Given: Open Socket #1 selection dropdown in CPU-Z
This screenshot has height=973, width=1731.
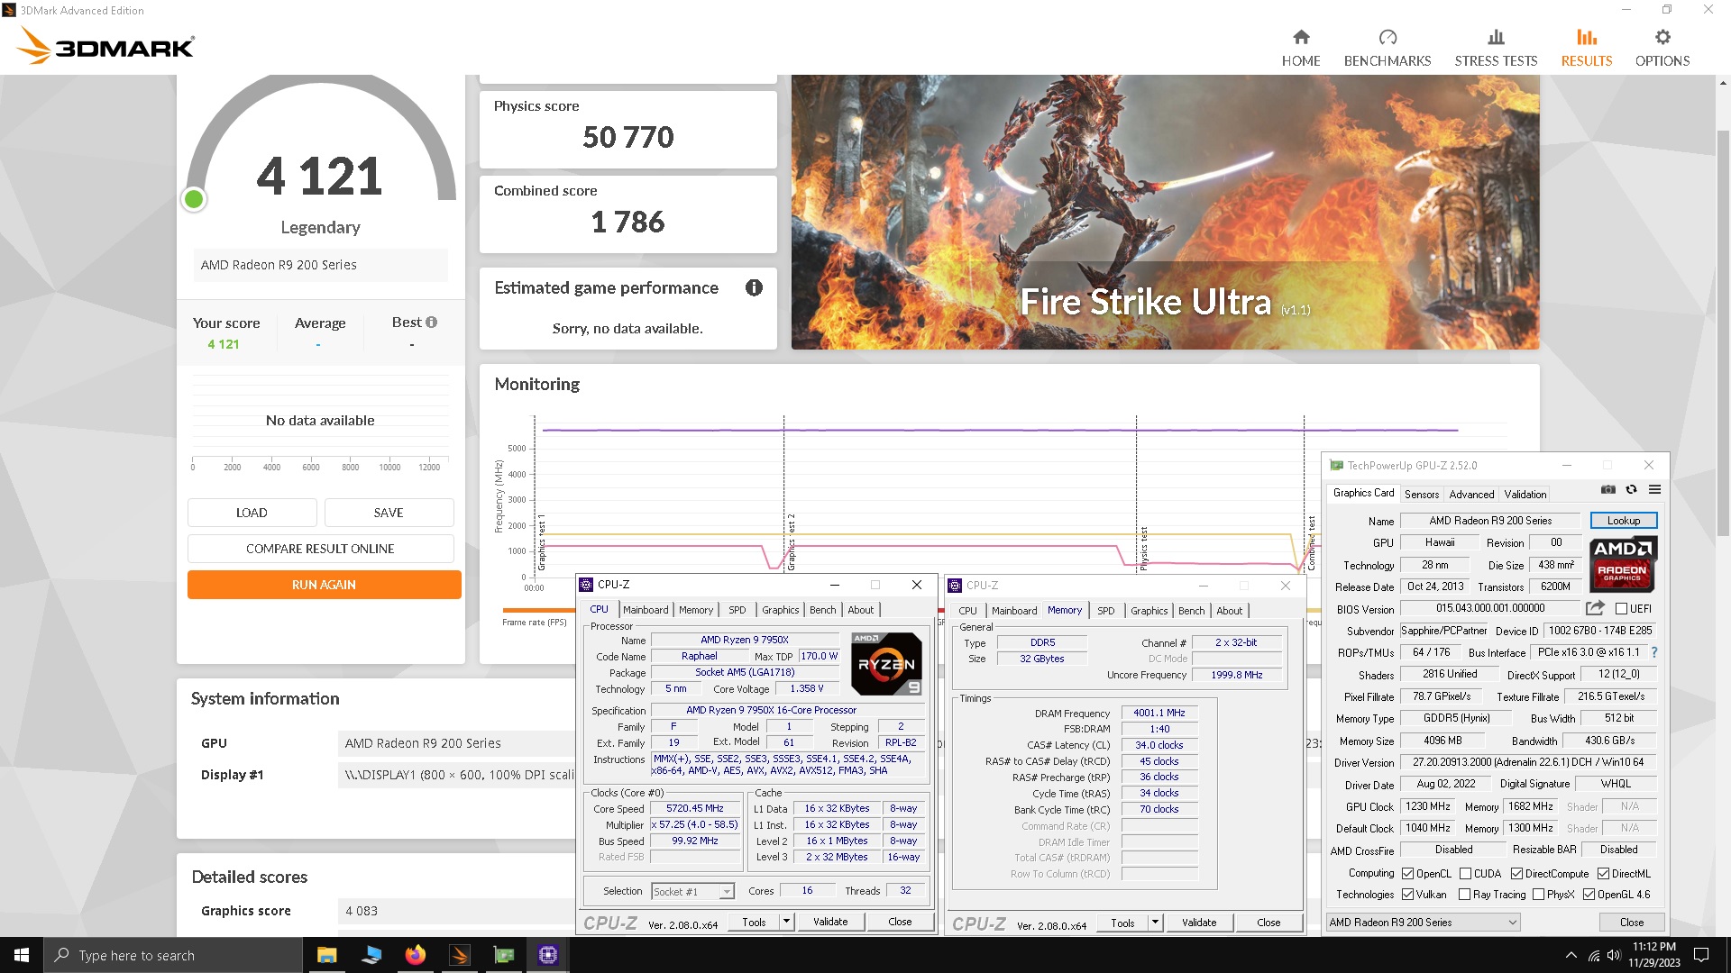Looking at the screenshot, I should pyautogui.click(x=691, y=892).
